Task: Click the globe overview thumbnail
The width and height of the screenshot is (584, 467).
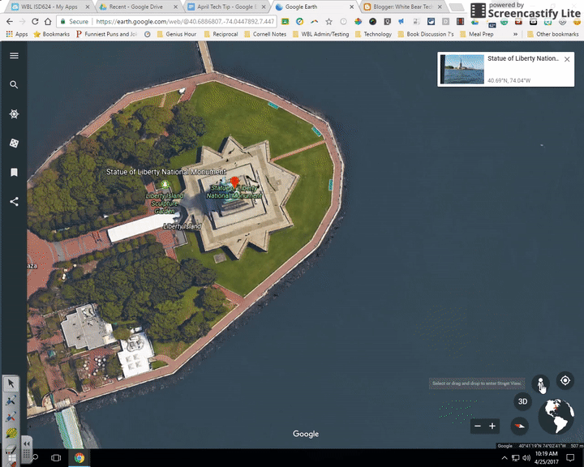Action: 556,416
